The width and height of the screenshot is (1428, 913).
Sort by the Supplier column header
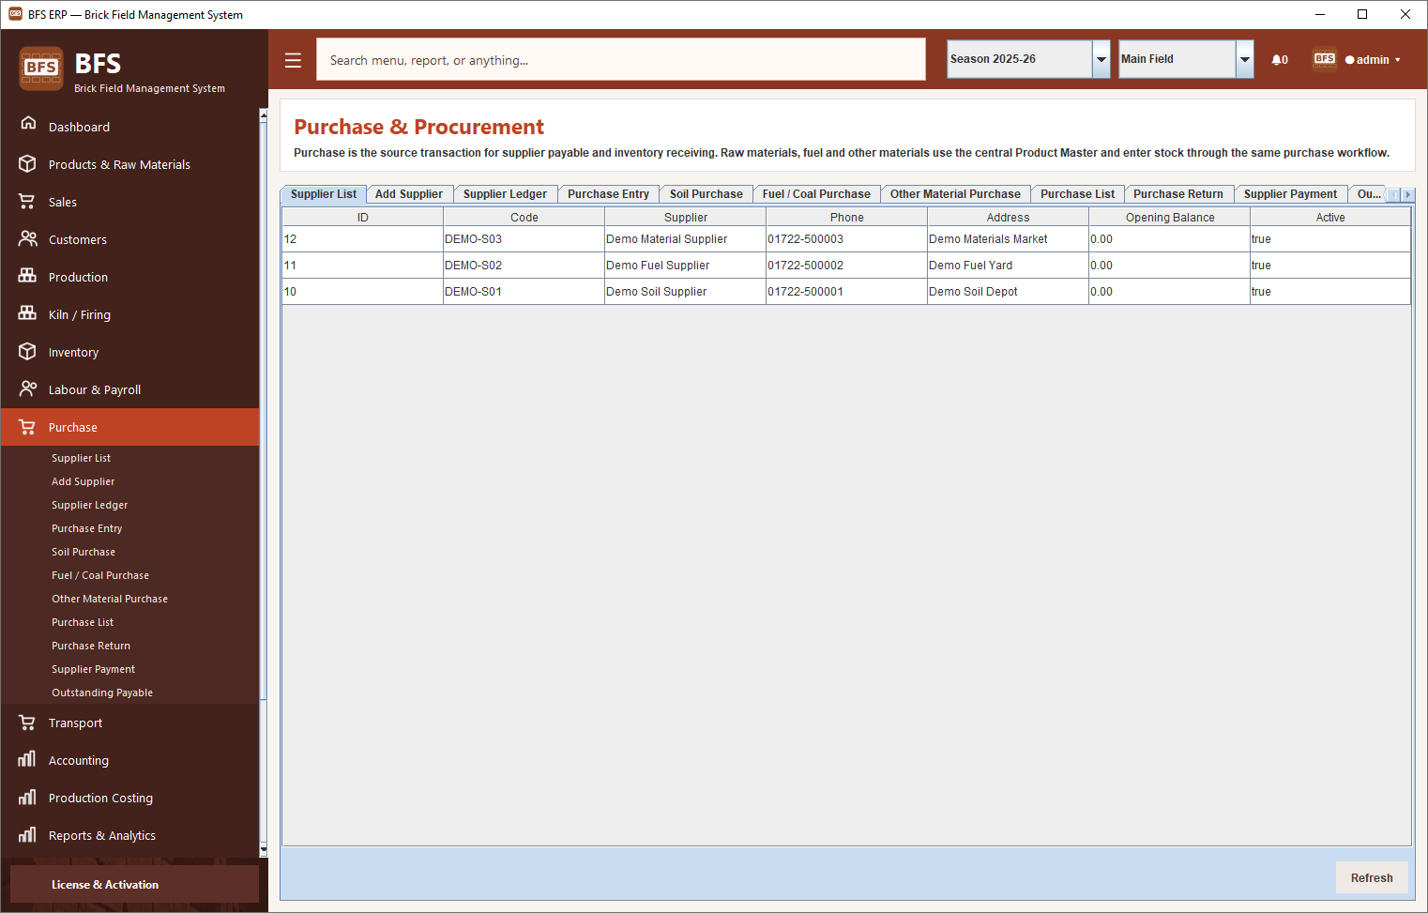685,217
